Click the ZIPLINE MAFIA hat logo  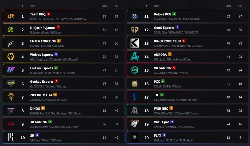[11, 97]
